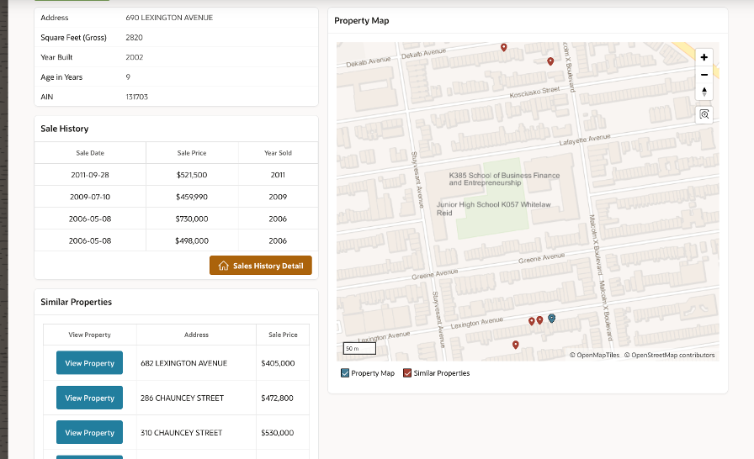Toggle the Similar Properties layer checkbox
Screen dimensions: 754x459
click(407, 373)
